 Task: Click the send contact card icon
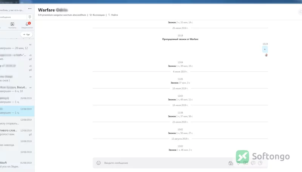point(246,163)
